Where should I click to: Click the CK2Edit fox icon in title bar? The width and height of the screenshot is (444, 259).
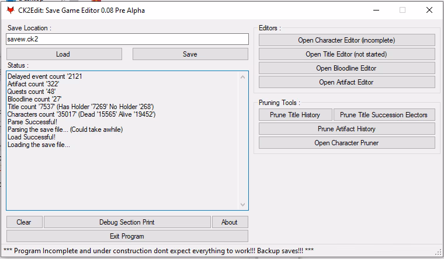click(11, 10)
